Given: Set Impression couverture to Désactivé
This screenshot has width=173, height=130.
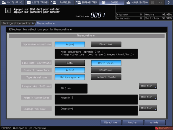Looking at the screenshot, I should pos(106,45).
